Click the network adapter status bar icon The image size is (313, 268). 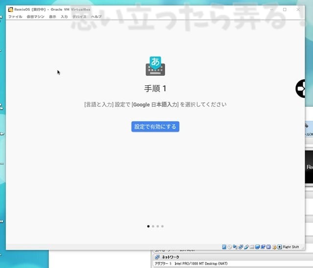(241, 247)
